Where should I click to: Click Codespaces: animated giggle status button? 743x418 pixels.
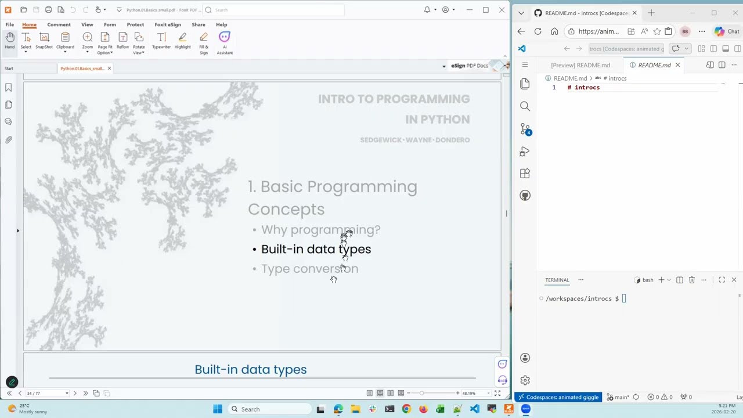[558, 397]
